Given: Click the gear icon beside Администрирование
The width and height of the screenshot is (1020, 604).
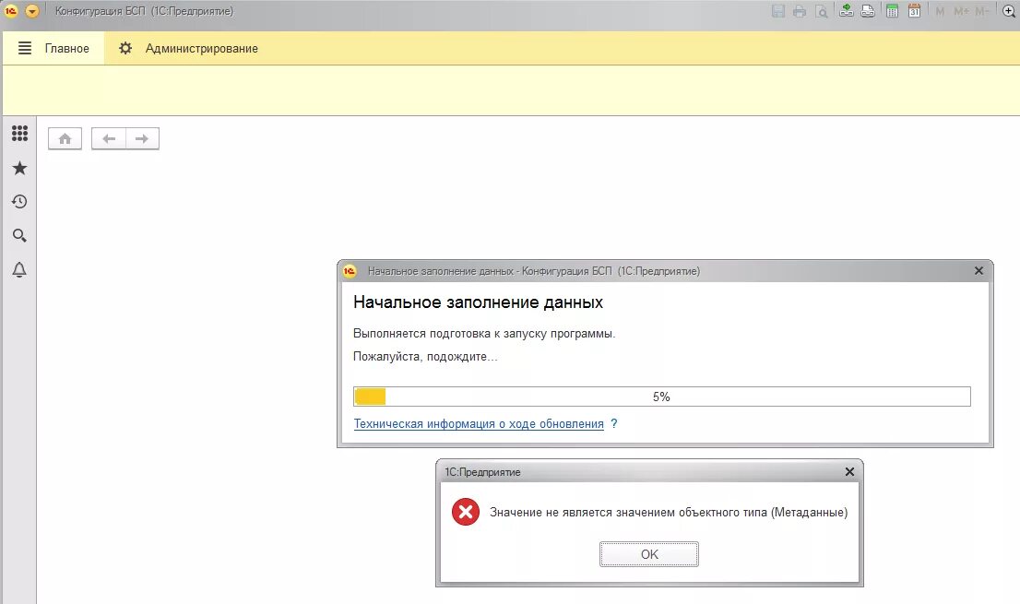Looking at the screenshot, I should [125, 48].
